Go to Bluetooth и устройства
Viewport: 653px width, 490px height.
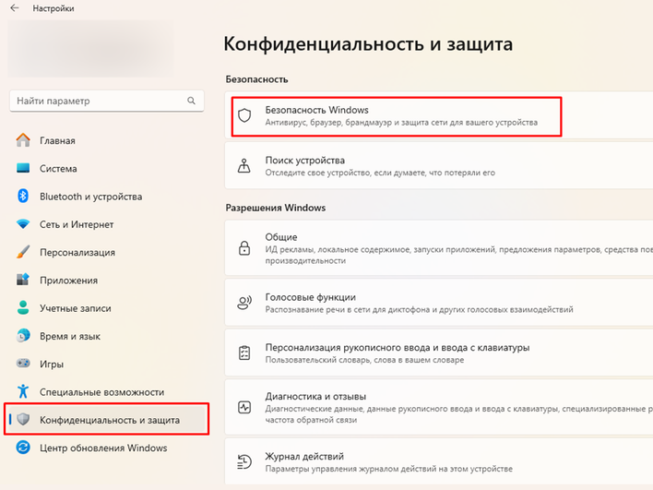tap(106, 197)
